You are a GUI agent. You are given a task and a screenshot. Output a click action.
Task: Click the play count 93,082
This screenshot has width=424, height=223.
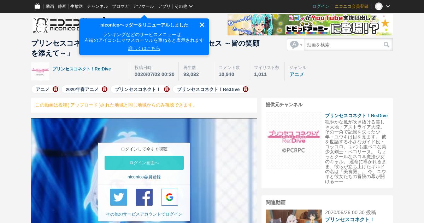click(191, 74)
